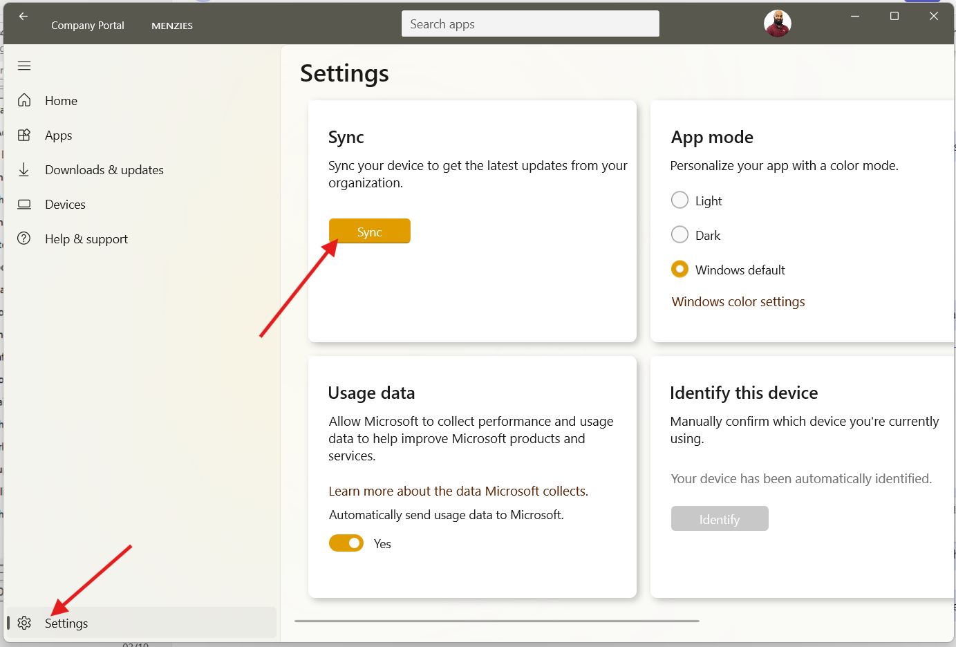Click the Downloads & updates arrow icon
The image size is (956, 647).
point(24,169)
